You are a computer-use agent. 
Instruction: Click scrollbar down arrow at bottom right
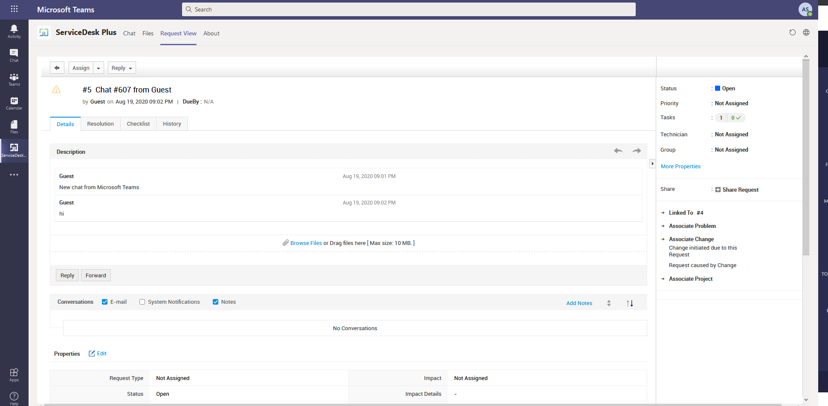click(x=806, y=400)
